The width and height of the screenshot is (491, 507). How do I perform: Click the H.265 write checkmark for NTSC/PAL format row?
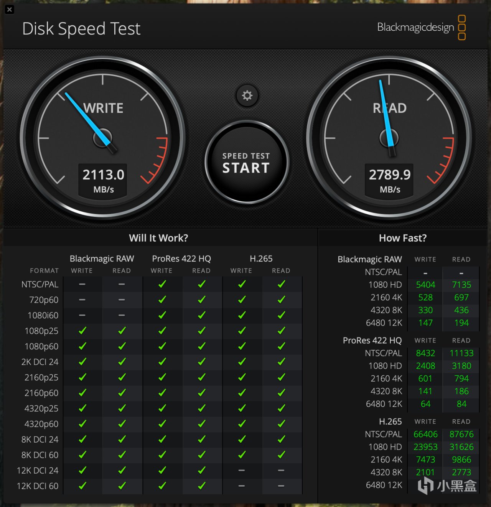[242, 284]
